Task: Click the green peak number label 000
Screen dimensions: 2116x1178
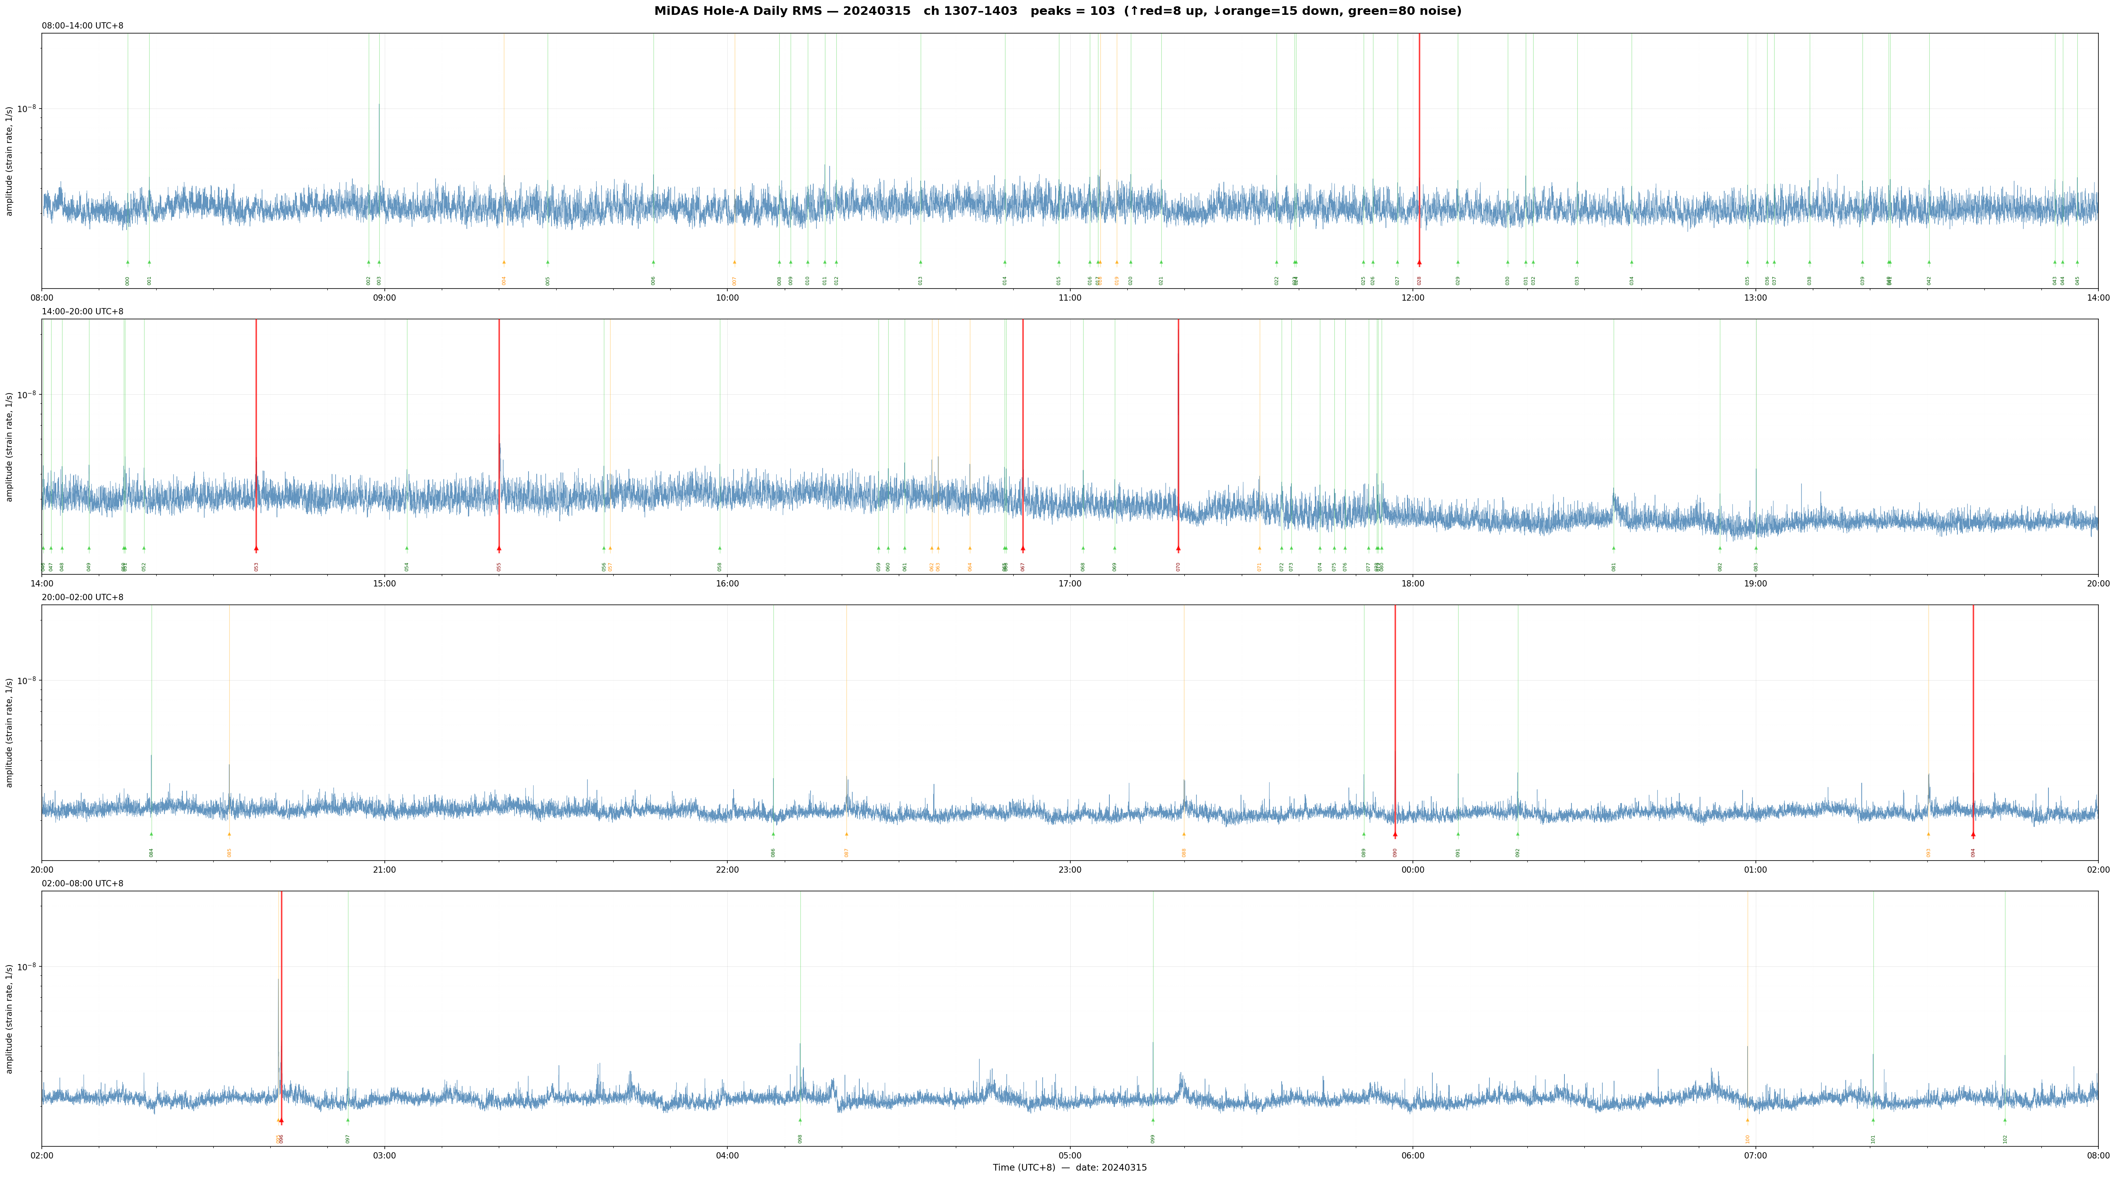Action: click(127, 281)
